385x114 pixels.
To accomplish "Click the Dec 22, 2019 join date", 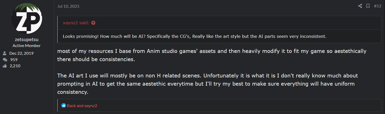I will pos(21,53).
